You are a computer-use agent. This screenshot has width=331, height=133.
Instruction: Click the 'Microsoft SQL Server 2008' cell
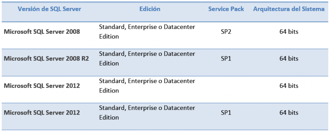click(x=42, y=32)
